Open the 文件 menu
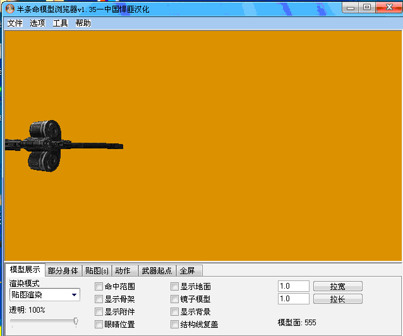This screenshot has height=336, width=403. [x=15, y=23]
